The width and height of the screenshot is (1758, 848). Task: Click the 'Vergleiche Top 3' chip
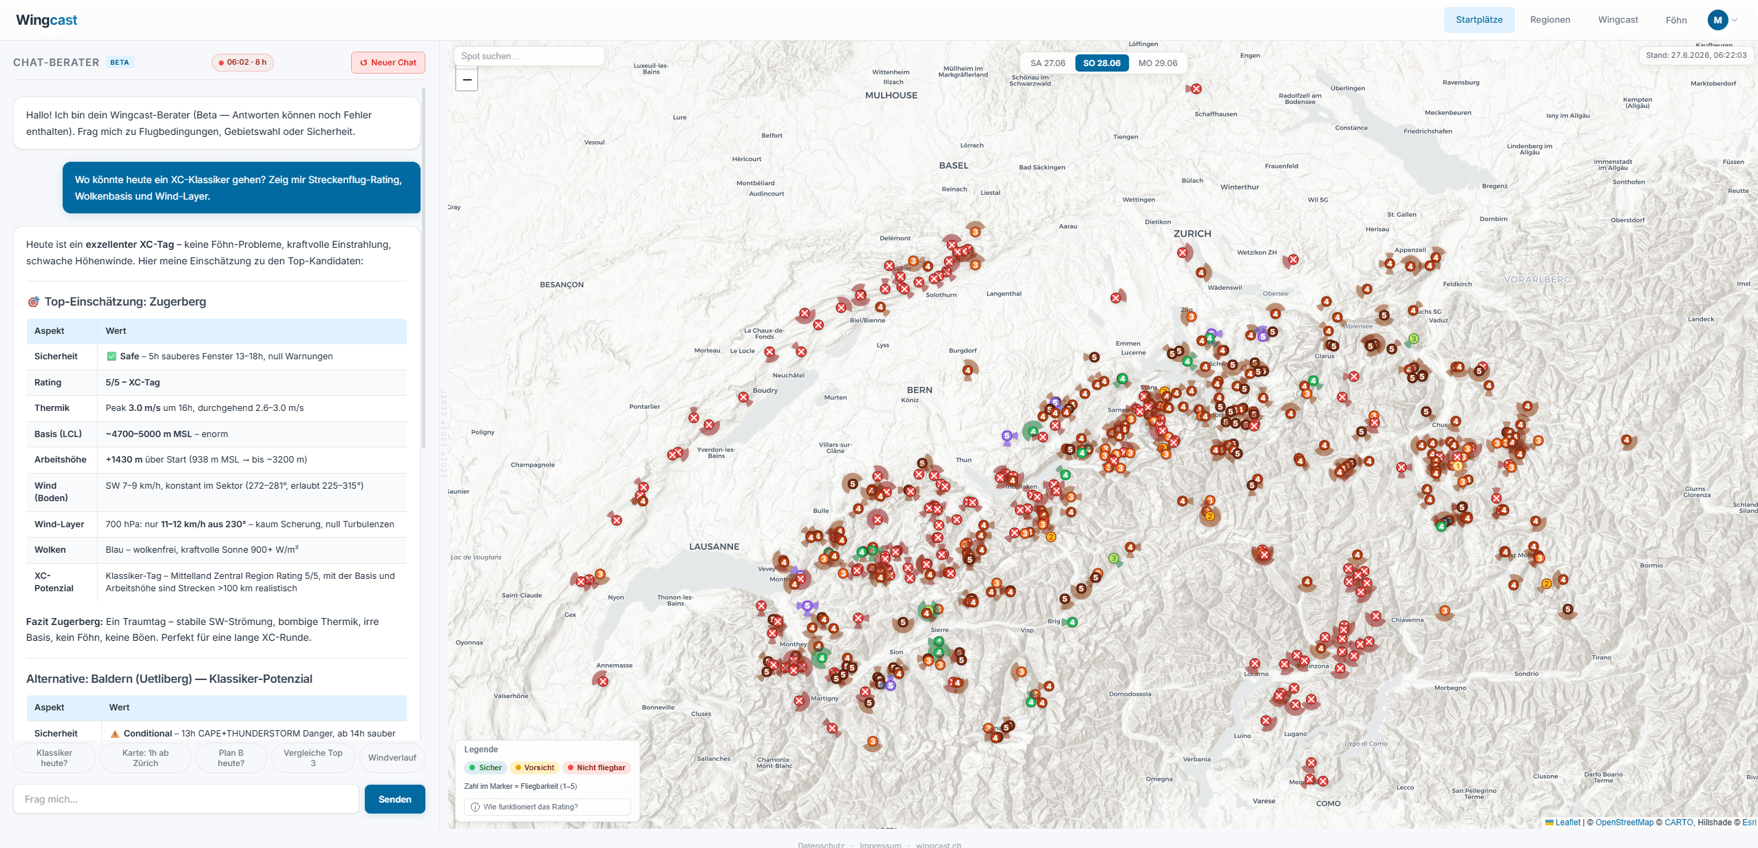(313, 758)
